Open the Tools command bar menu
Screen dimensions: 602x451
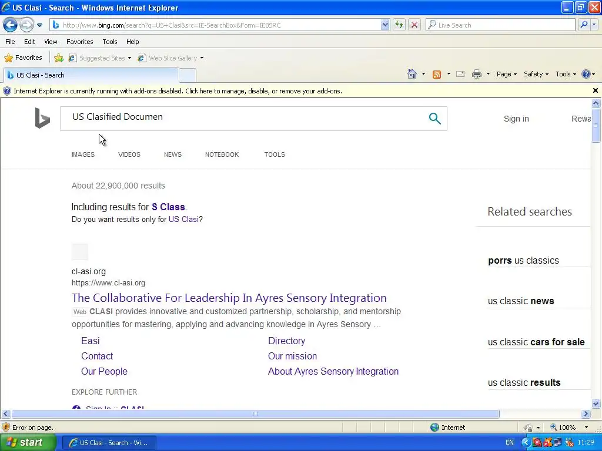point(566,74)
